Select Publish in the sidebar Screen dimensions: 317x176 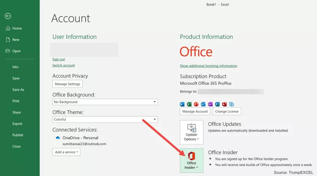click(x=18, y=135)
